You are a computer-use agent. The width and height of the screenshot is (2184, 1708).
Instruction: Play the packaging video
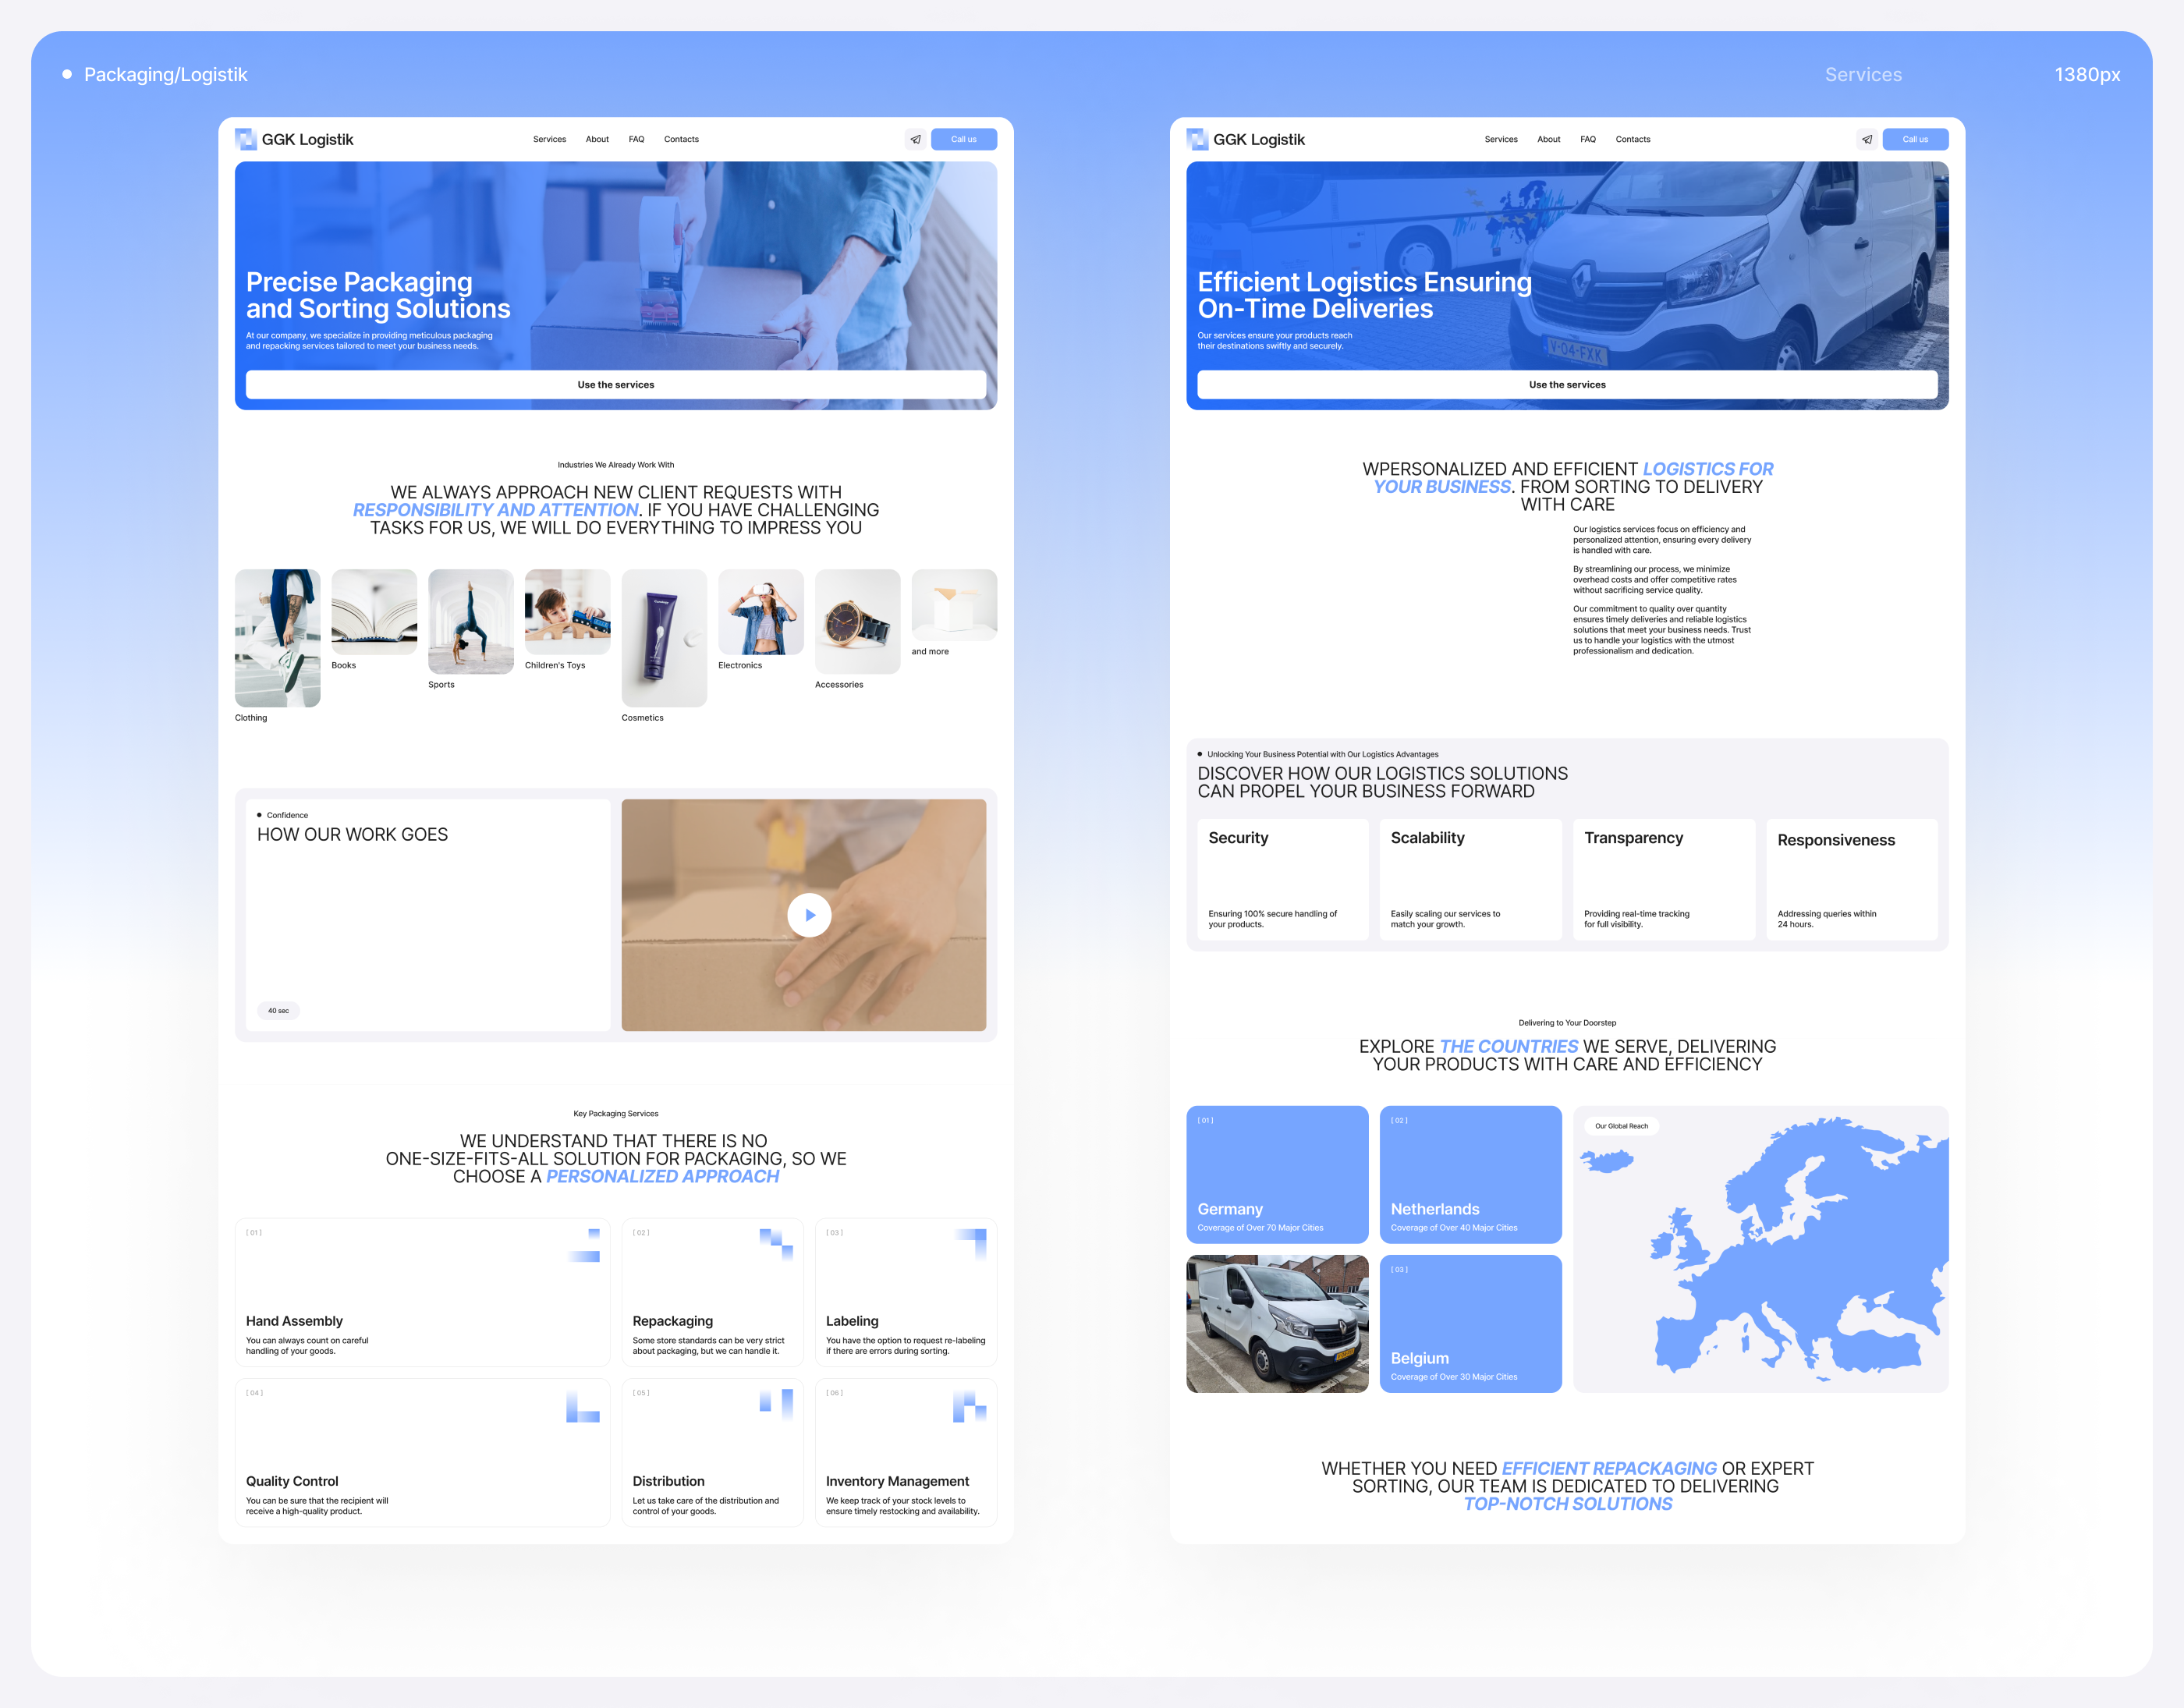click(x=809, y=915)
